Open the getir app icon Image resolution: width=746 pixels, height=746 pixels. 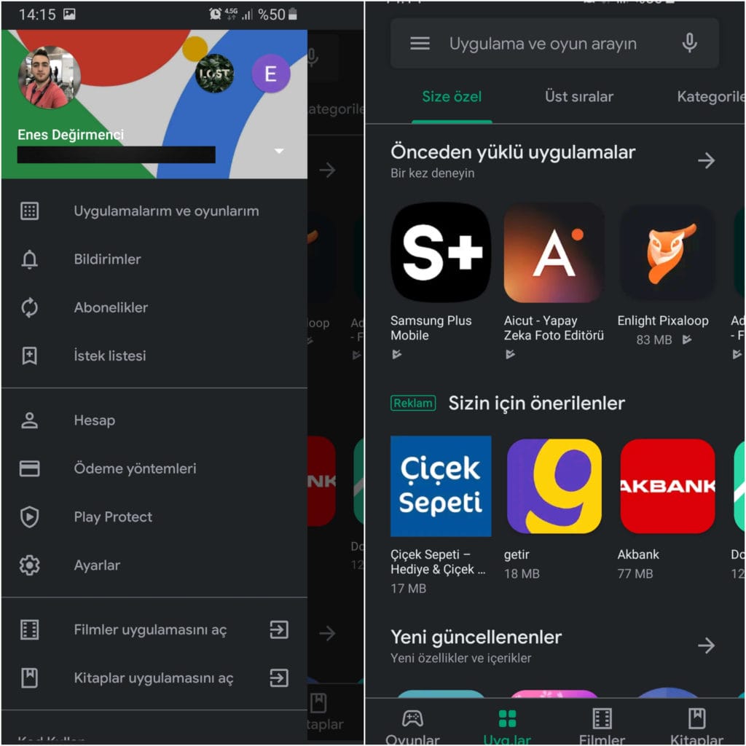click(554, 486)
